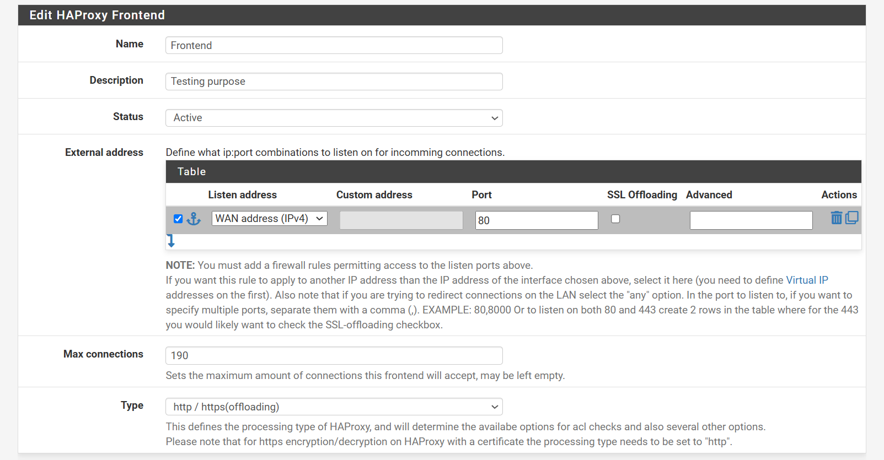
Task: Click the Description field with Testing purpose
Action: [334, 82]
